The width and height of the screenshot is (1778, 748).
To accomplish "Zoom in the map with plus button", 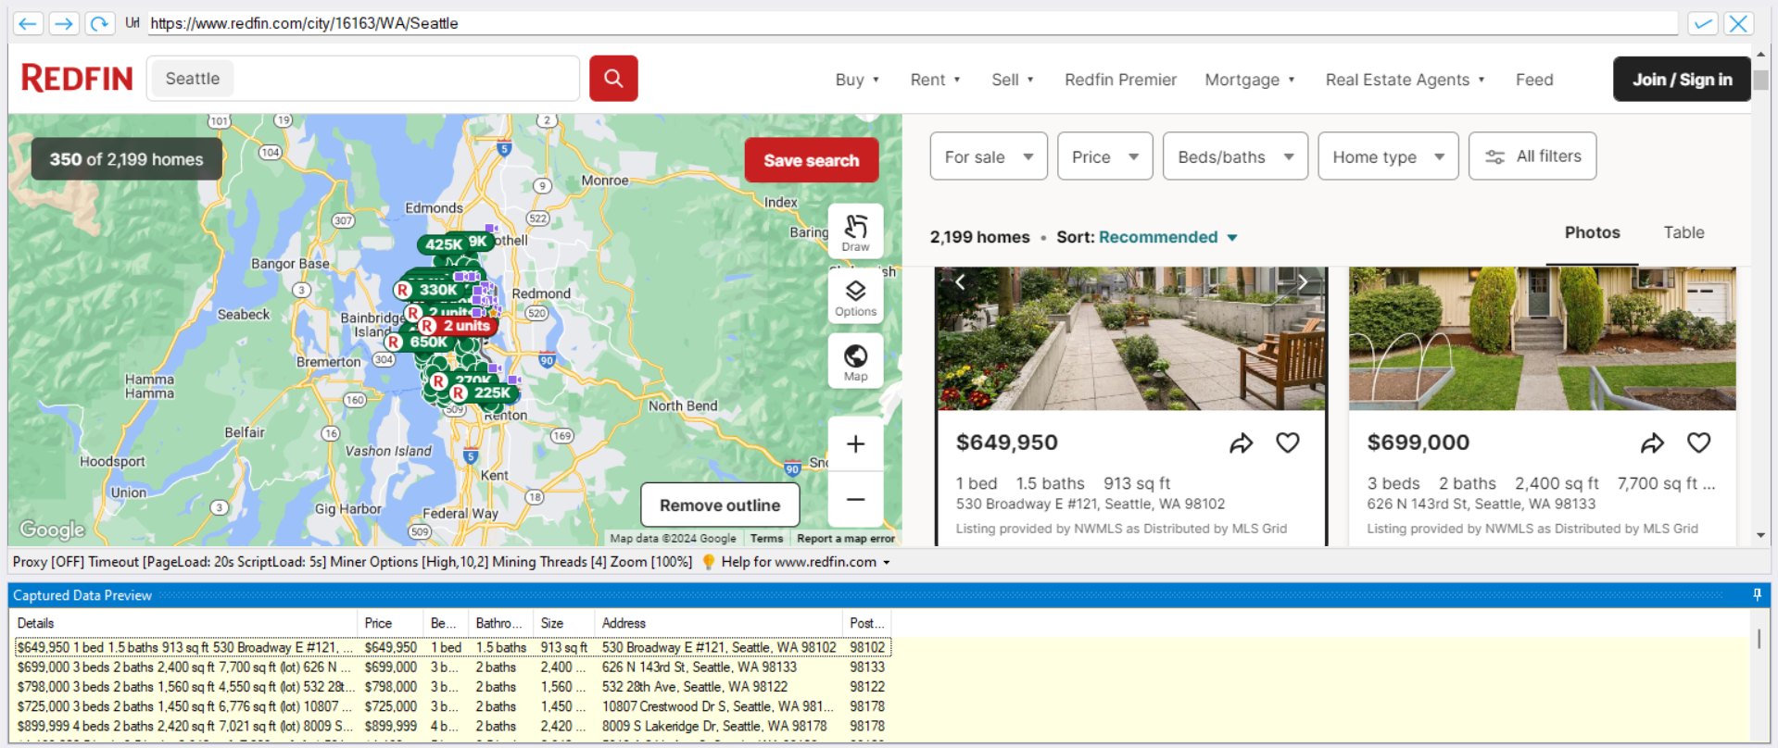I will (855, 444).
